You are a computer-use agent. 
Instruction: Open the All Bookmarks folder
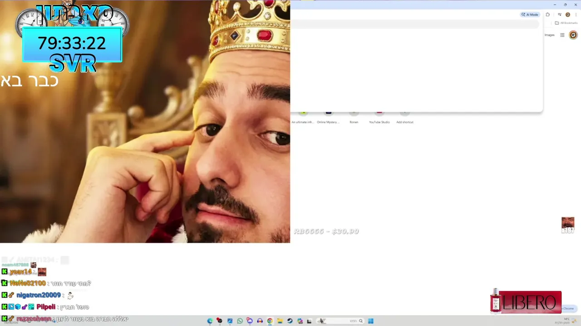[566, 23]
